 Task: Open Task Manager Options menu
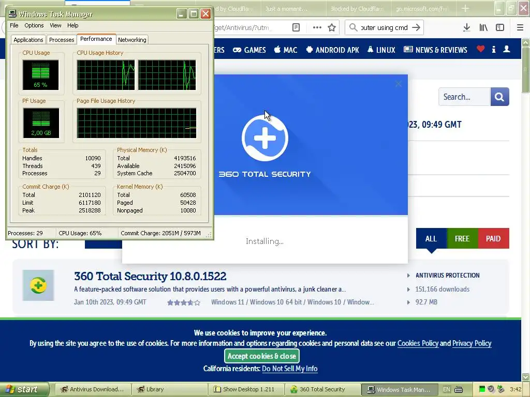pyautogui.click(x=34, y=25)
